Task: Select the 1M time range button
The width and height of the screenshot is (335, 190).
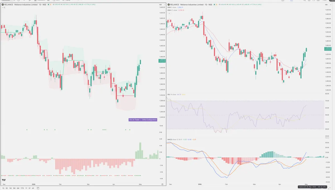Action: pos(10,188)
